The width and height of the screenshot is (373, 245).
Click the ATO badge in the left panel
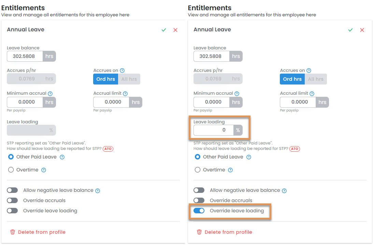(108, 149)
